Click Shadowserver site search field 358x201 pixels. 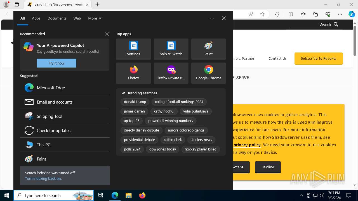point(311,25)
